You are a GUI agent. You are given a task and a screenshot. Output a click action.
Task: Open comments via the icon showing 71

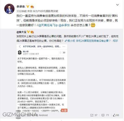pos(105,115)
